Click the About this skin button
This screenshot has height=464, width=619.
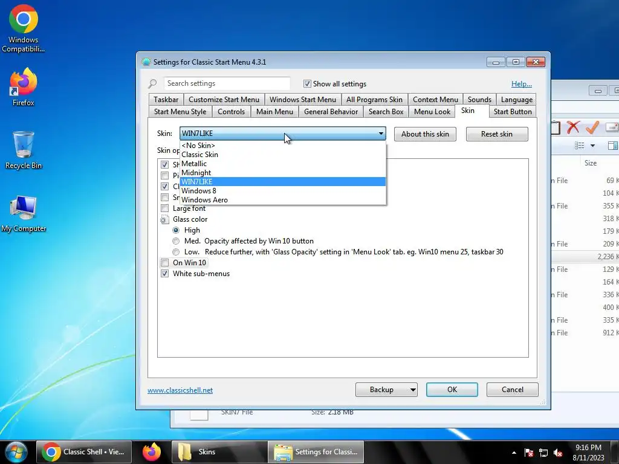coord(425,134)
